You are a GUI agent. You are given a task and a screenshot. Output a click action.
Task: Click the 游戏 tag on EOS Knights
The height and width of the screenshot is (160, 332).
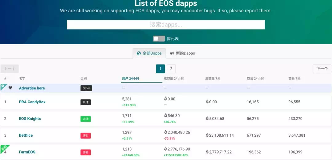pyautogui.click(x=85, y=119)
